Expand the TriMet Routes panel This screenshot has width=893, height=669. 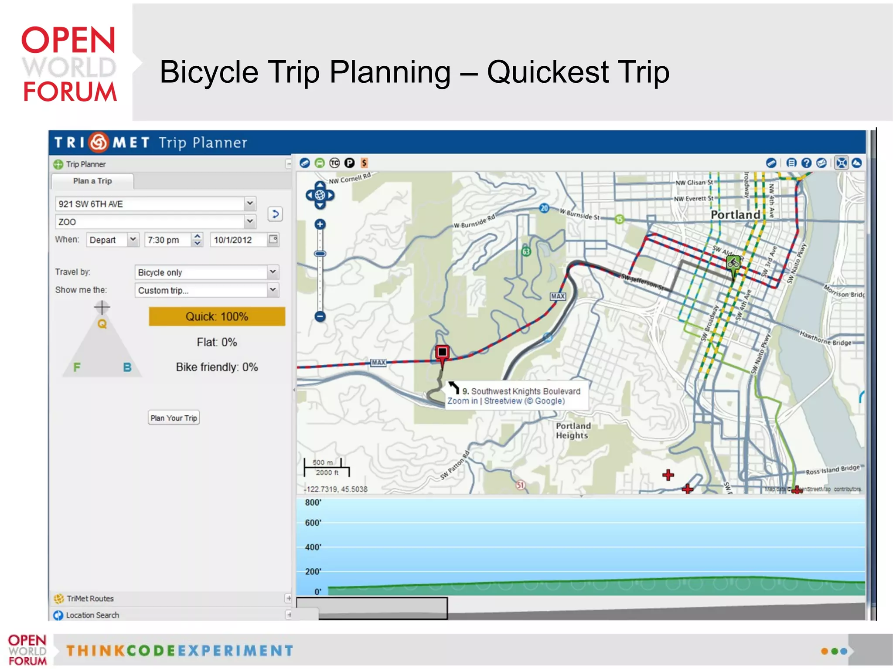pyautogui.click(x=288, y=598)
